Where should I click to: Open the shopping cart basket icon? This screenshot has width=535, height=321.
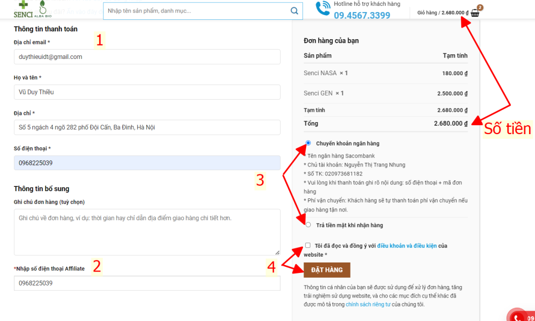click(x=475, y=13)
